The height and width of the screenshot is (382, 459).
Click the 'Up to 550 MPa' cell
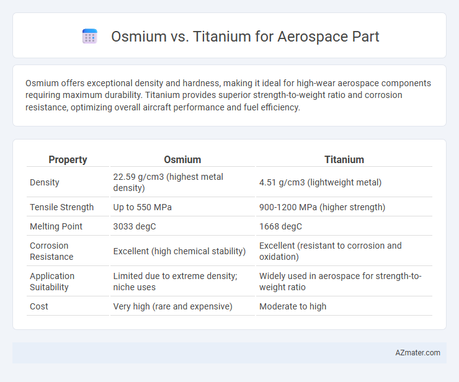click(182, 207)
